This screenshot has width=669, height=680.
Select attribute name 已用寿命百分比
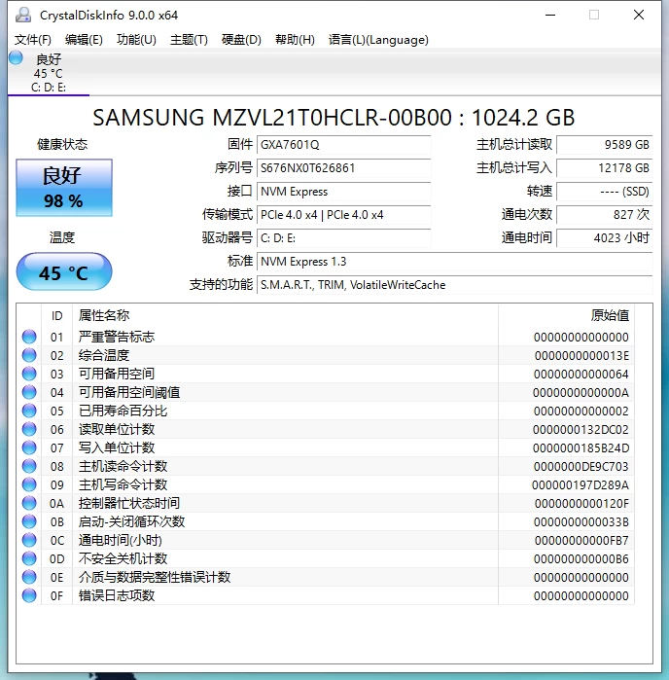coord(123,412)
